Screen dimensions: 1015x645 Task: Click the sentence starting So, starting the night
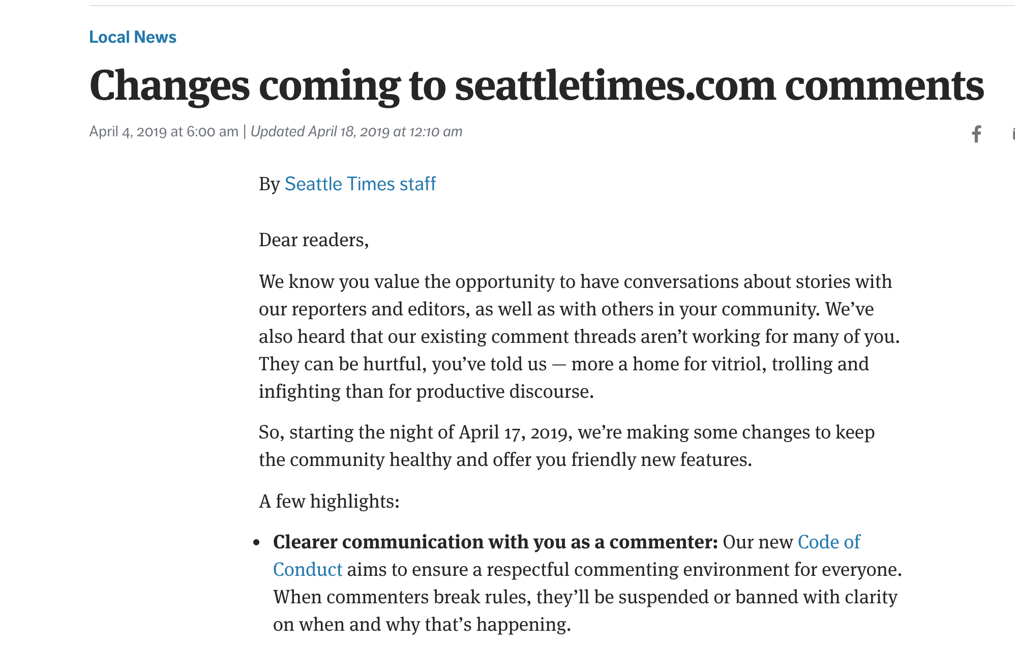pyautogui.click(x=566, y=446)
